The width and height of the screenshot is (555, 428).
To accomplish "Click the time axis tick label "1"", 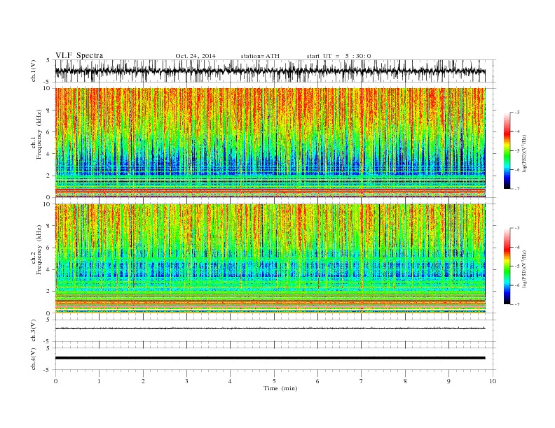I will [x=100, y=381].
